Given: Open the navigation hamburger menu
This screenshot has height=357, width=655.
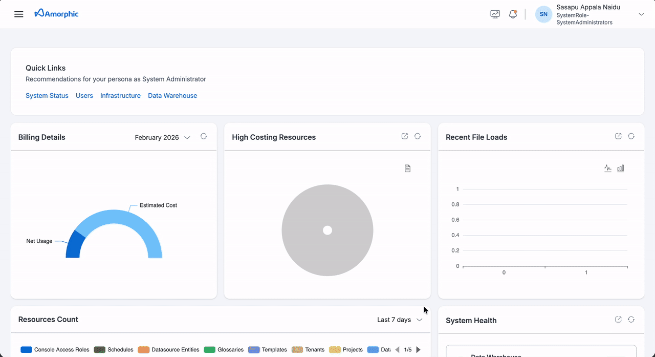Looking at the screenshot, I should [19, 14].
